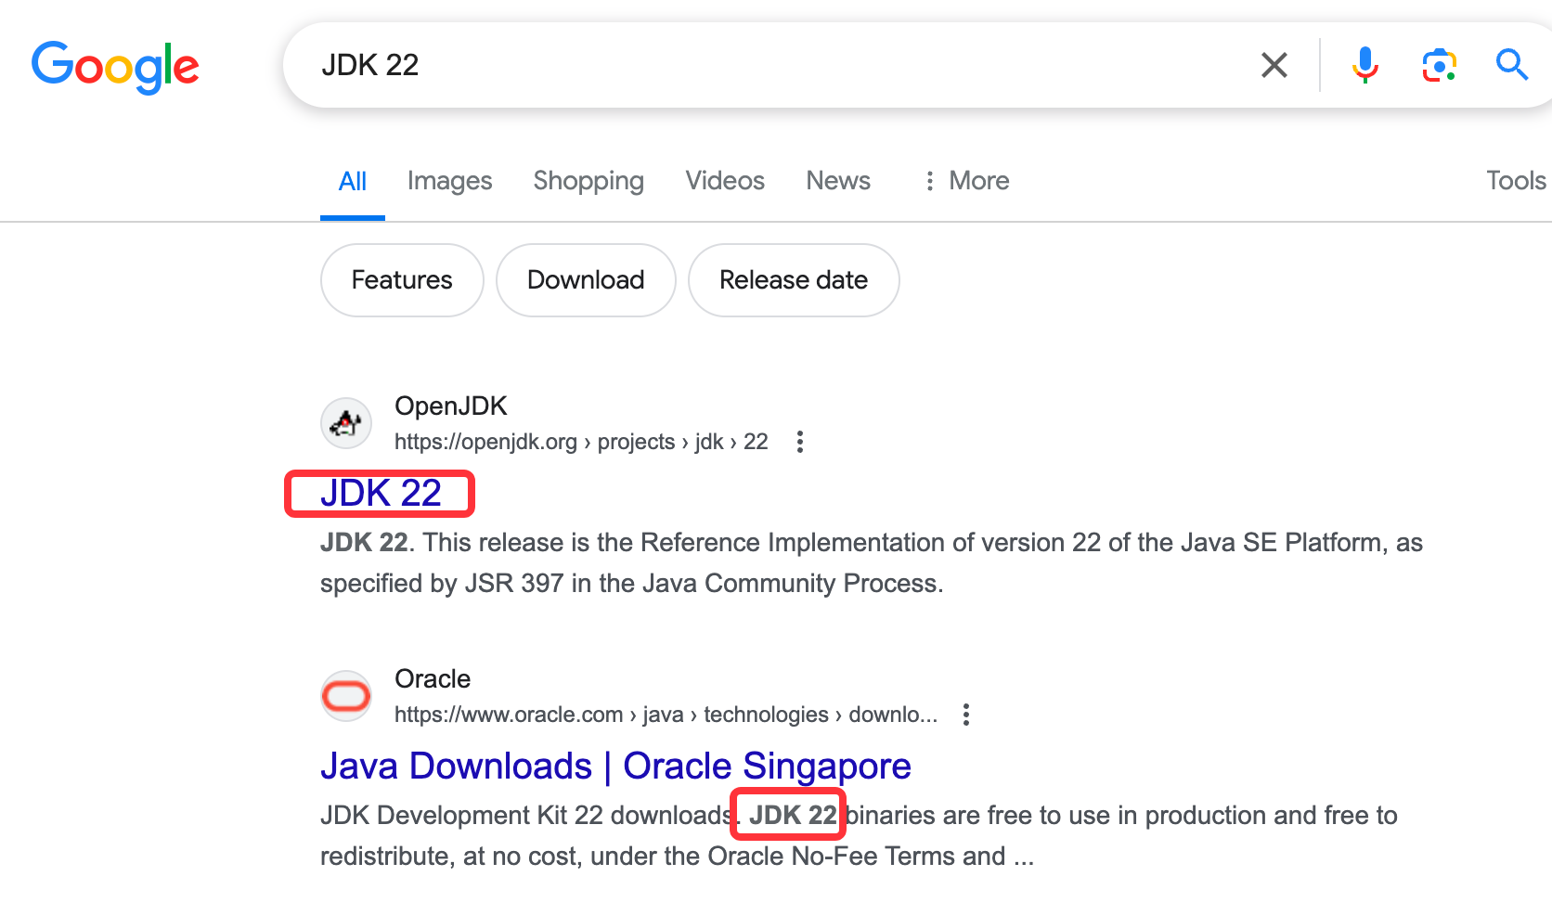Open Java Downloads | Oracle Singapore link
1552x915 pixels.
click(x=615, y=767)
